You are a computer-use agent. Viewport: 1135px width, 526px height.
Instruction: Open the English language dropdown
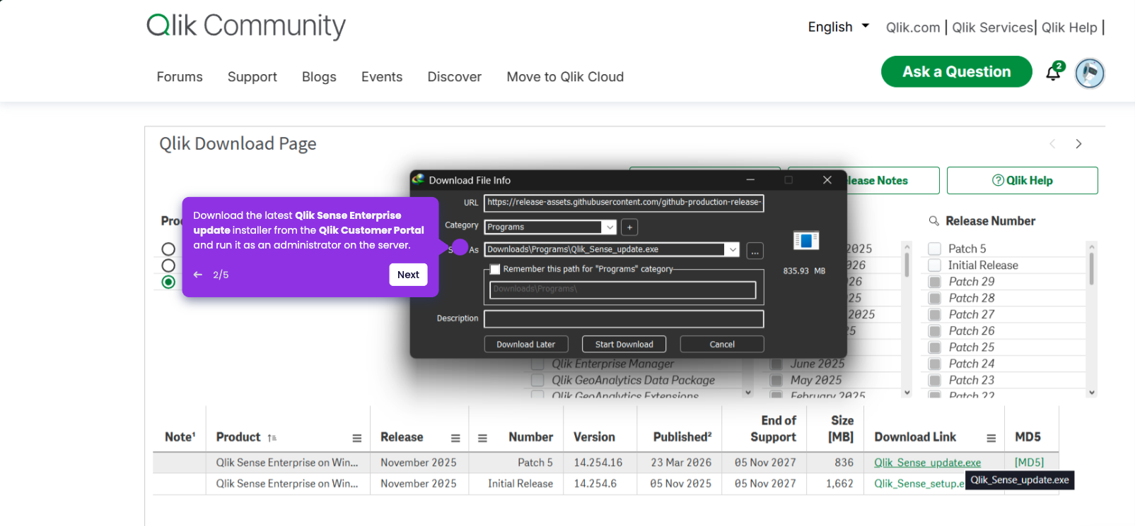point(838,27)
